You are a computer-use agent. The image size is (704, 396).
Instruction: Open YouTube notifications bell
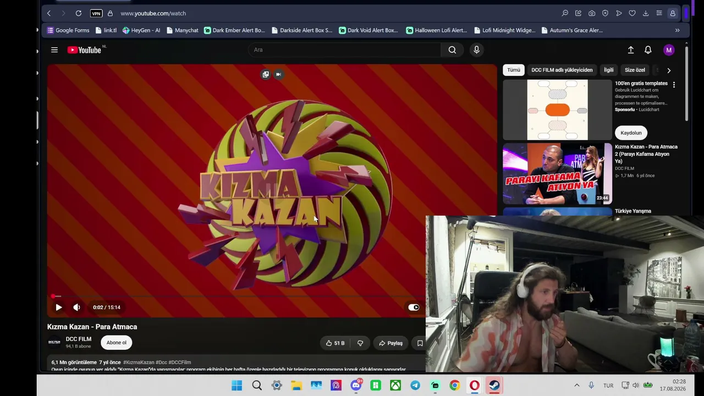click(x=648, y=50)
